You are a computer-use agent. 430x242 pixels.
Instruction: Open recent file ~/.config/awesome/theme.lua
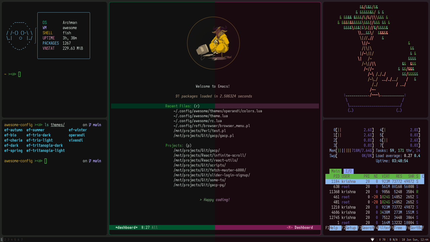pos(201,116)
